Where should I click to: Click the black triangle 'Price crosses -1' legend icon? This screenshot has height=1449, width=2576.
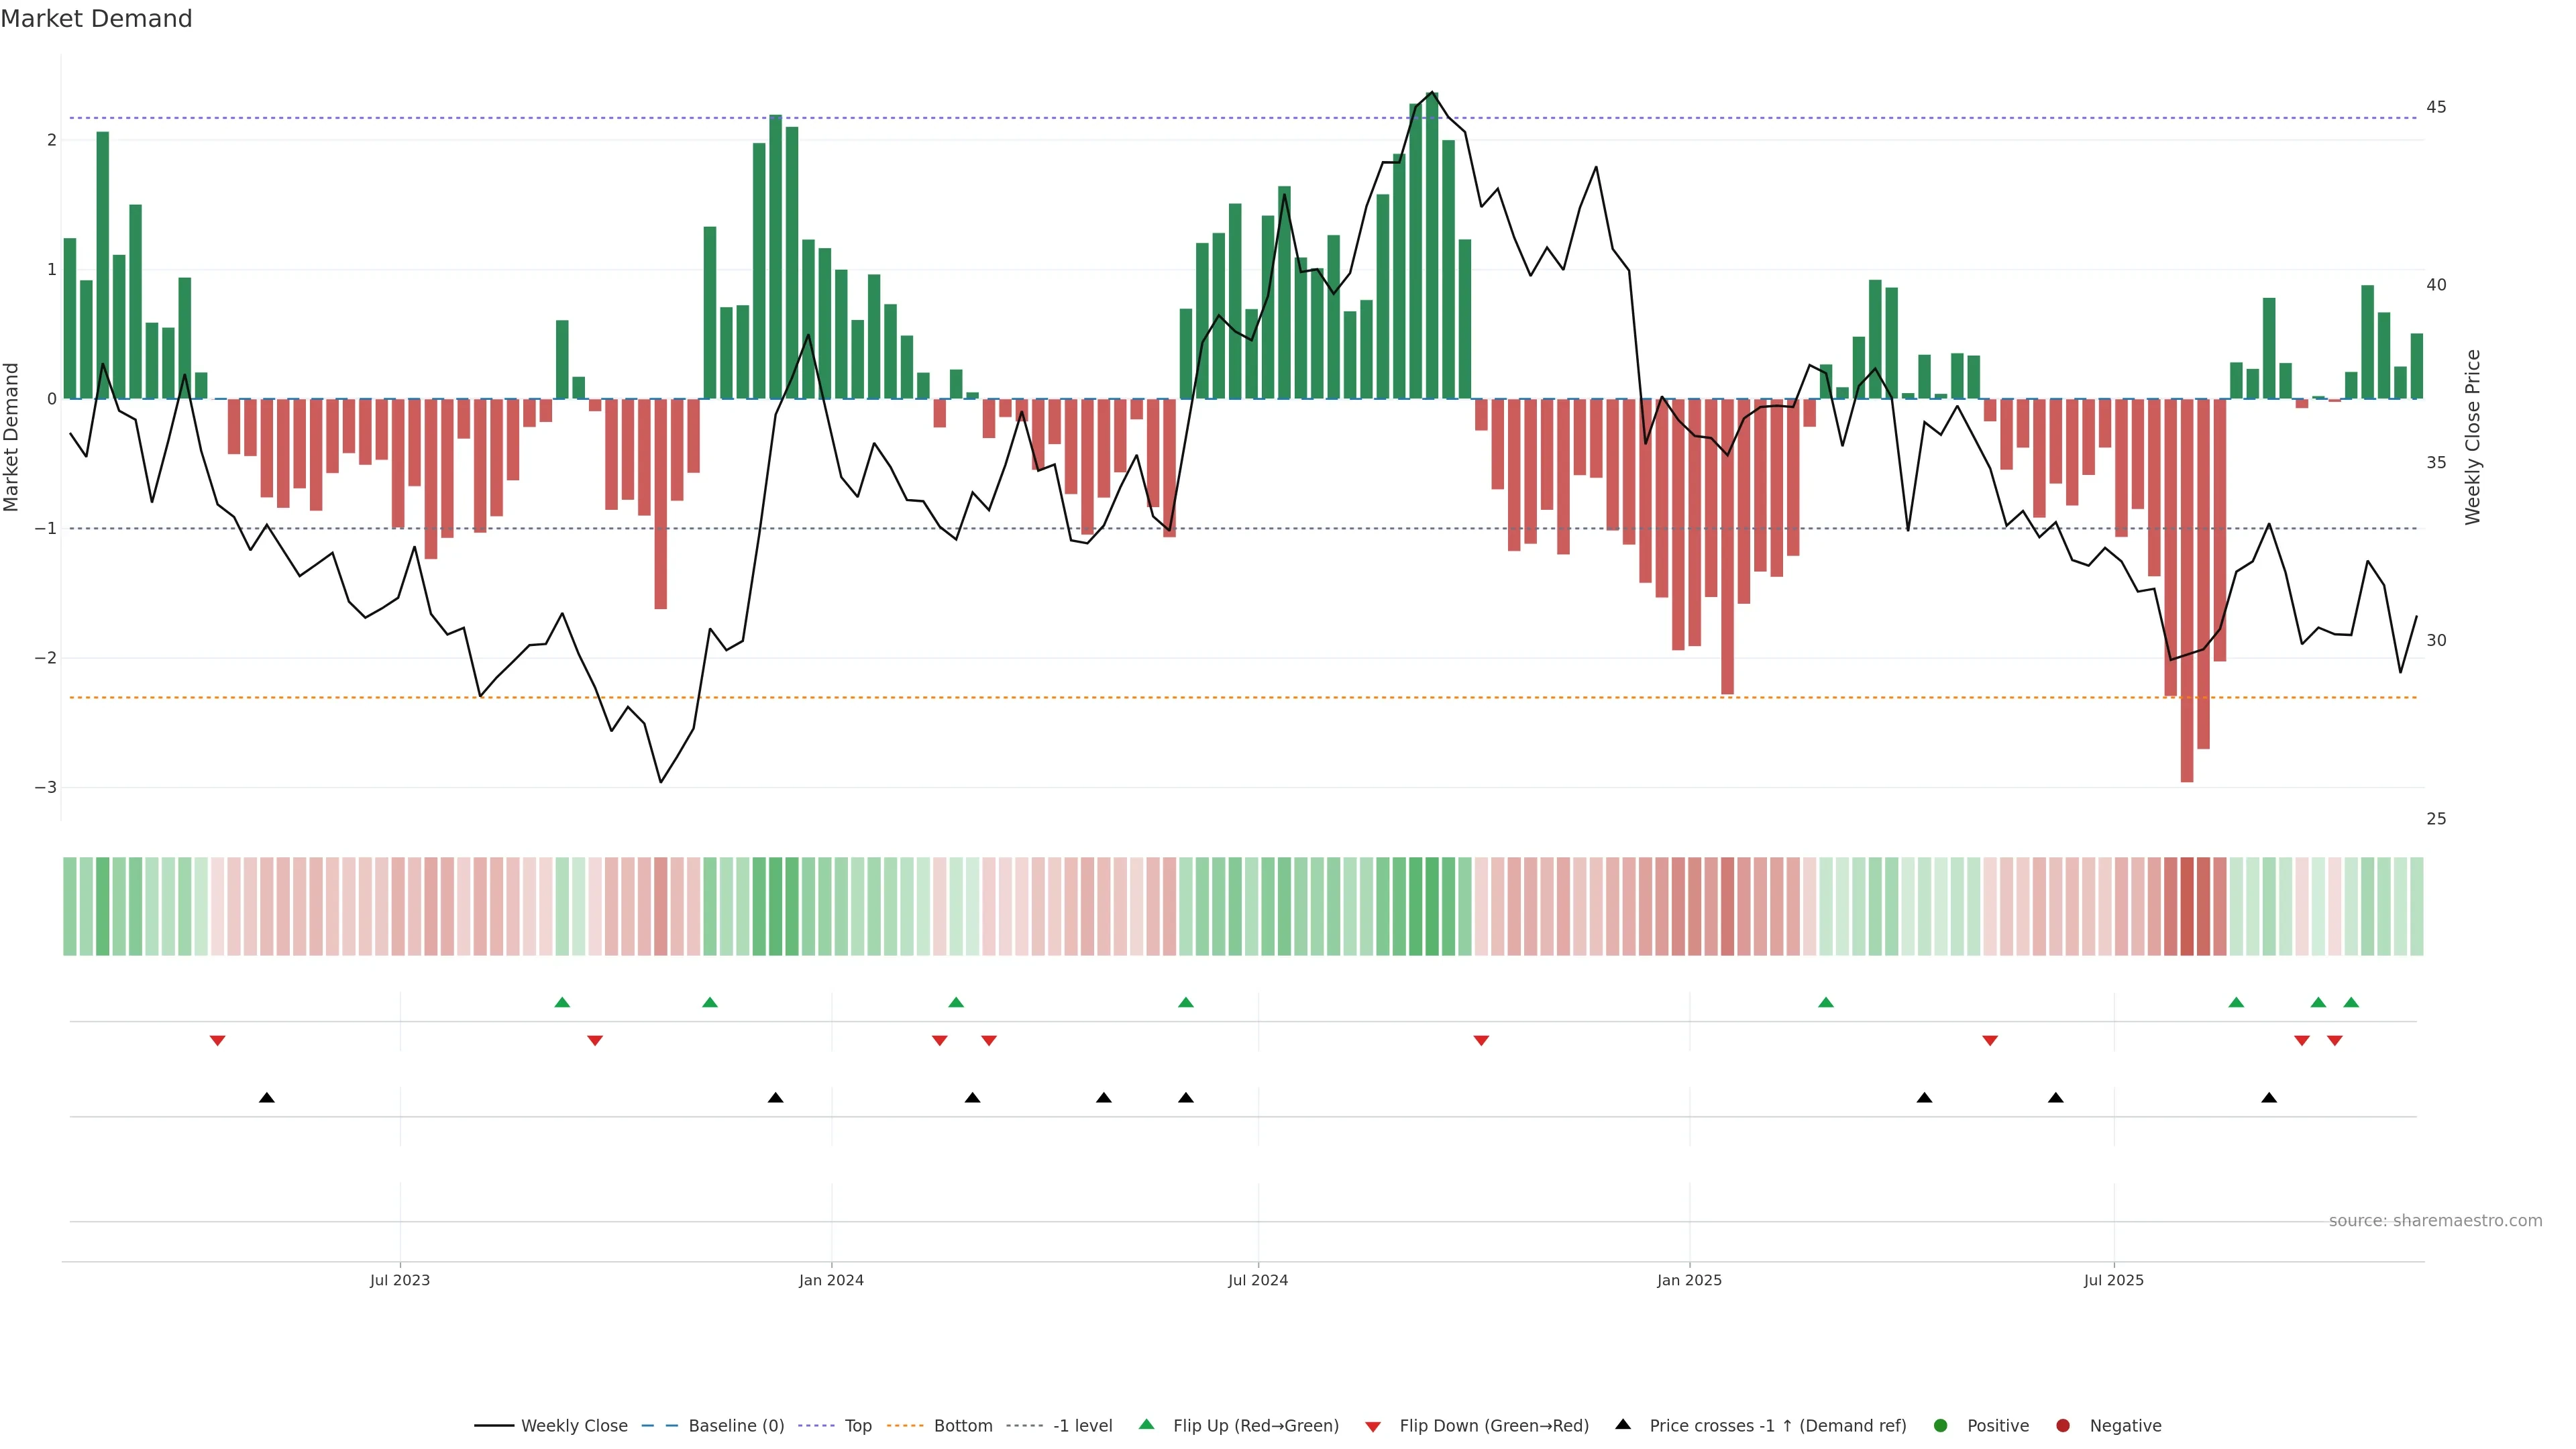[1623, 1424]
